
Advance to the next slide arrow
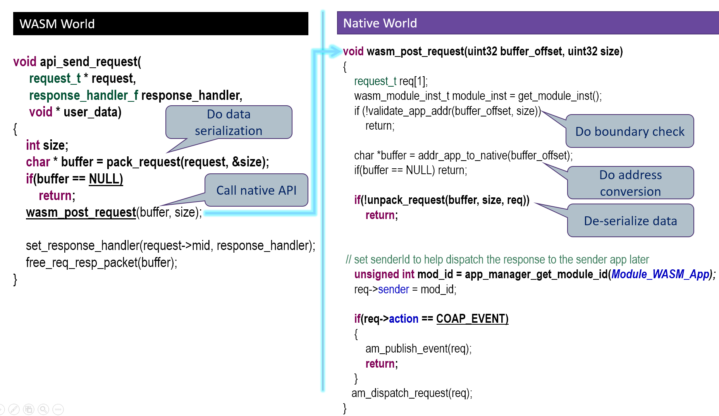click(x=1, y=409)
